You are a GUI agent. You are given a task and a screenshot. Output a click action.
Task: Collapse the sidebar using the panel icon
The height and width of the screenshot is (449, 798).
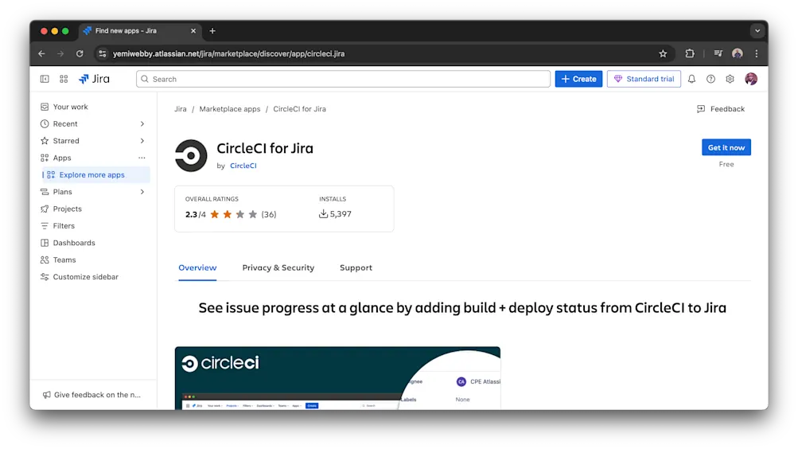pos(45,79)
